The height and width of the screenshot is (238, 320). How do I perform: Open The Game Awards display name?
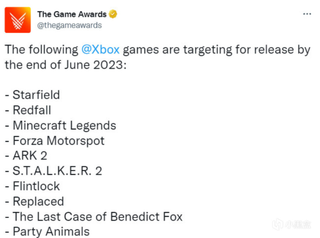click(x=72, y=14)
